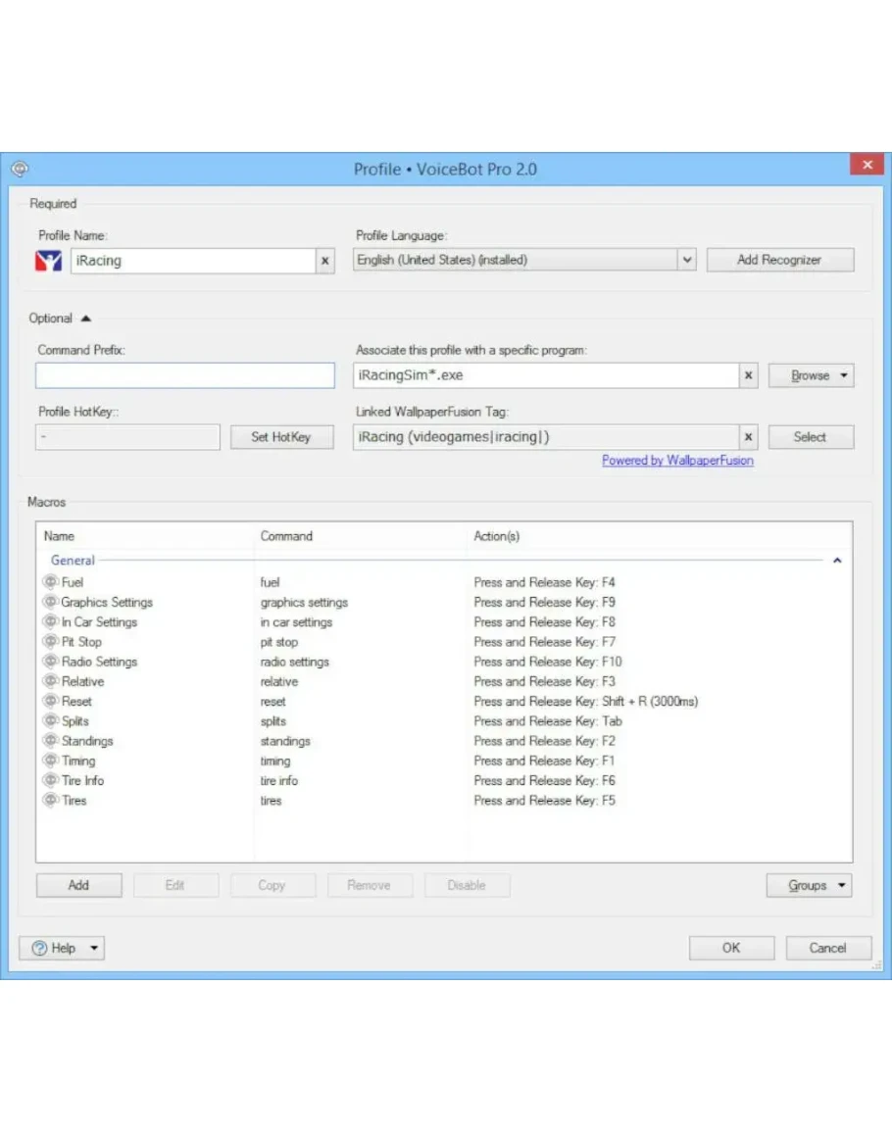Screen dimensions: 892x1132
Task: Click the macro icon beside Pit Stop
Action: [51, 641]
